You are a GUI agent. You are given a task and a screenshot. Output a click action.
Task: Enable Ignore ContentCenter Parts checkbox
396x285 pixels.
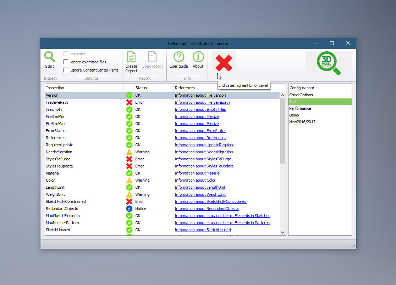coord(66,70)
